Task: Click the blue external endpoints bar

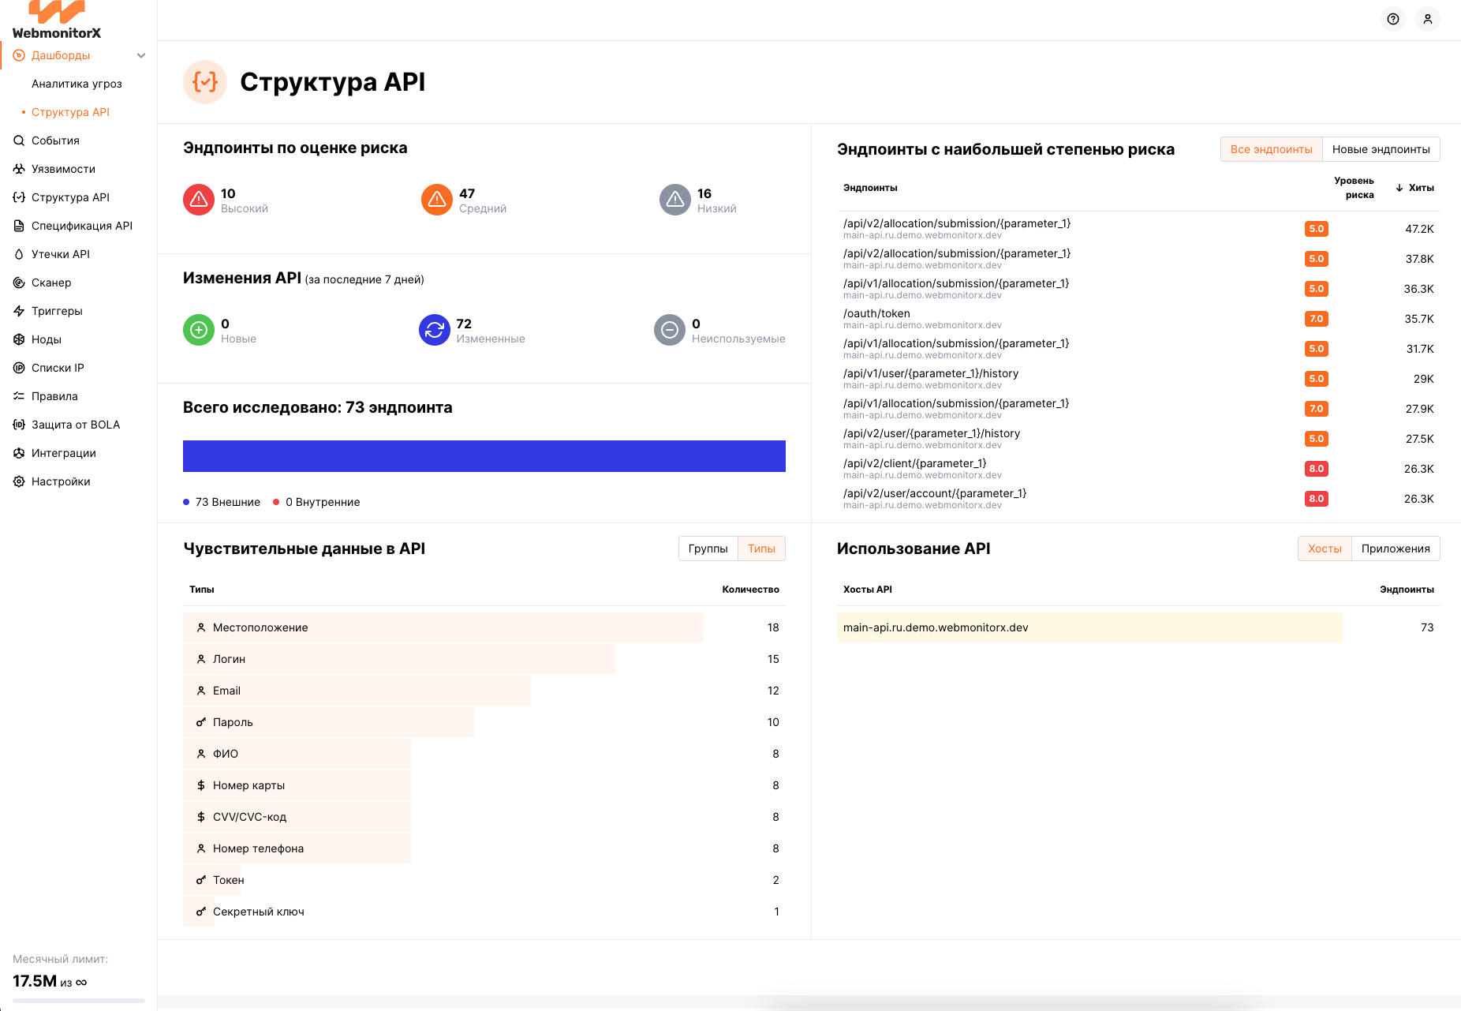Action: pyautogui.click(x=484, y=456)
